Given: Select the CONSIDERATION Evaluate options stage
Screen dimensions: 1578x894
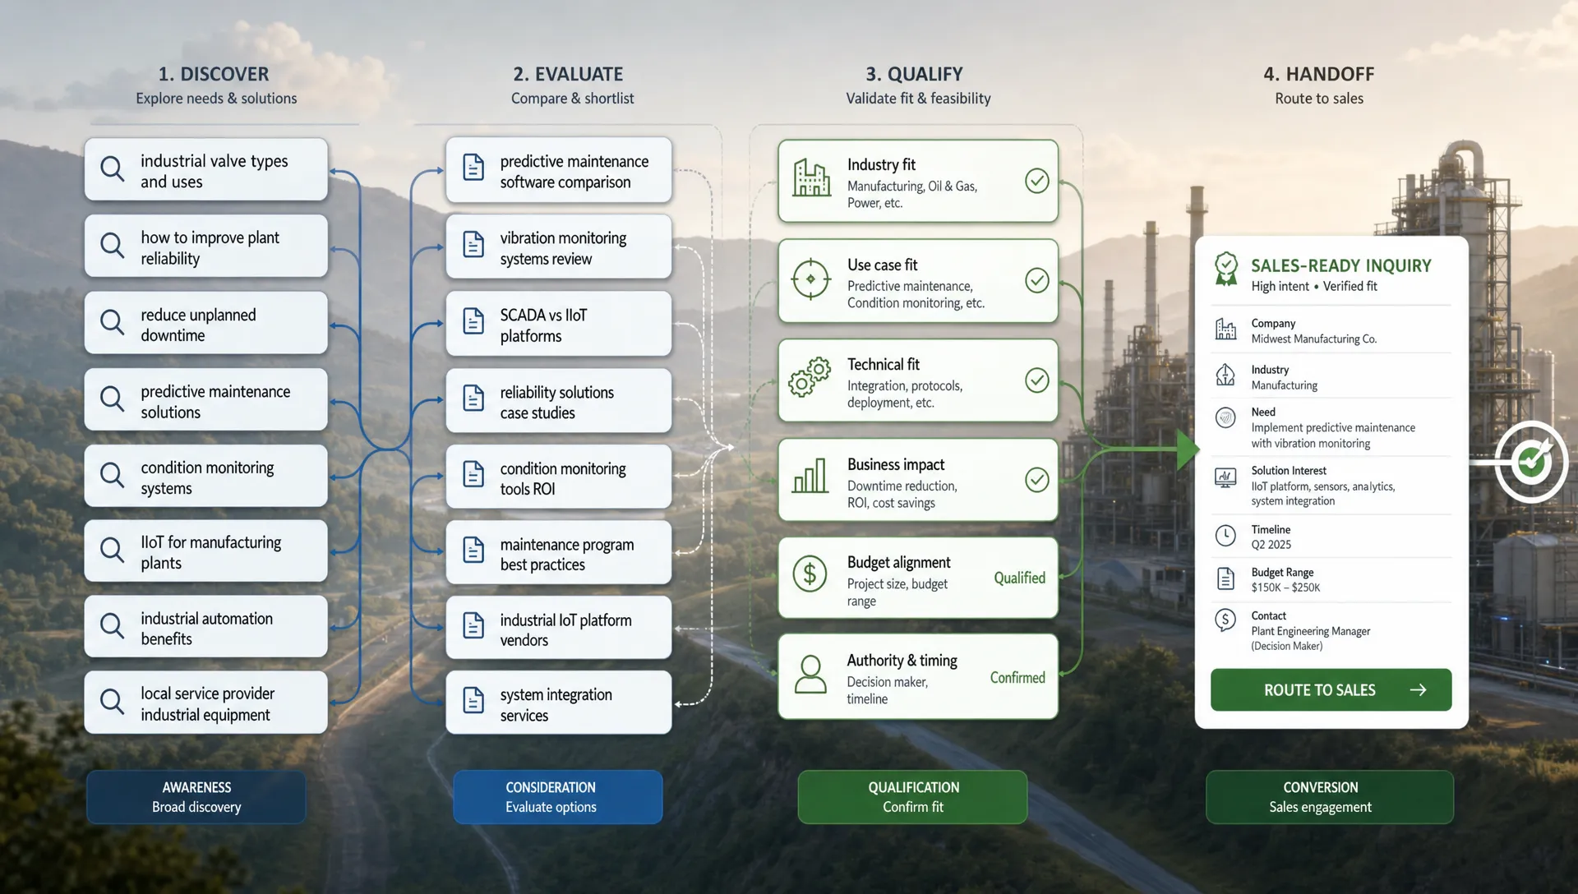Looking at the screenshot, I should click(558, 797).
